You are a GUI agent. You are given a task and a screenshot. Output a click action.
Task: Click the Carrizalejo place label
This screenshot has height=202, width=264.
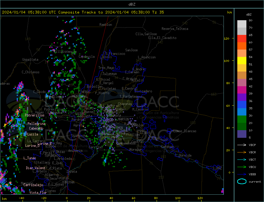[x=33, y=185]
